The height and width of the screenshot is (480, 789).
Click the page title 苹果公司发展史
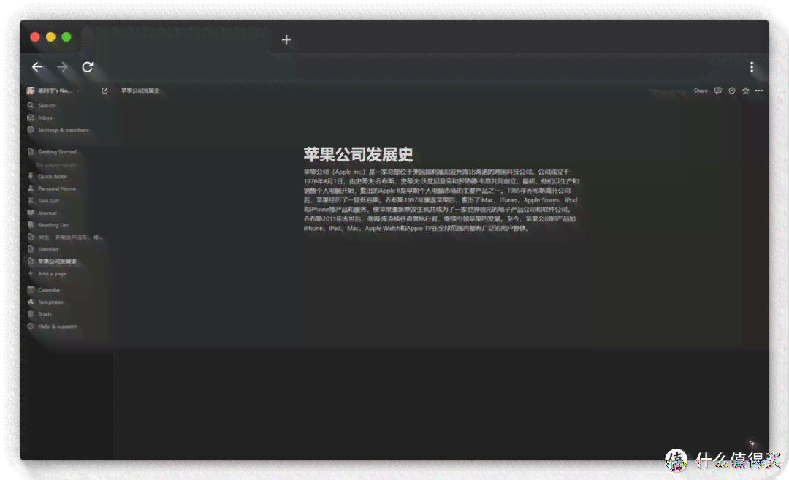pyautogui.click(x=358, y=154)
